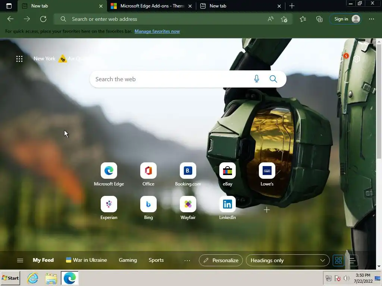Add this page to favorites
This screenshot has width=382, height=286.
(284, 19)
